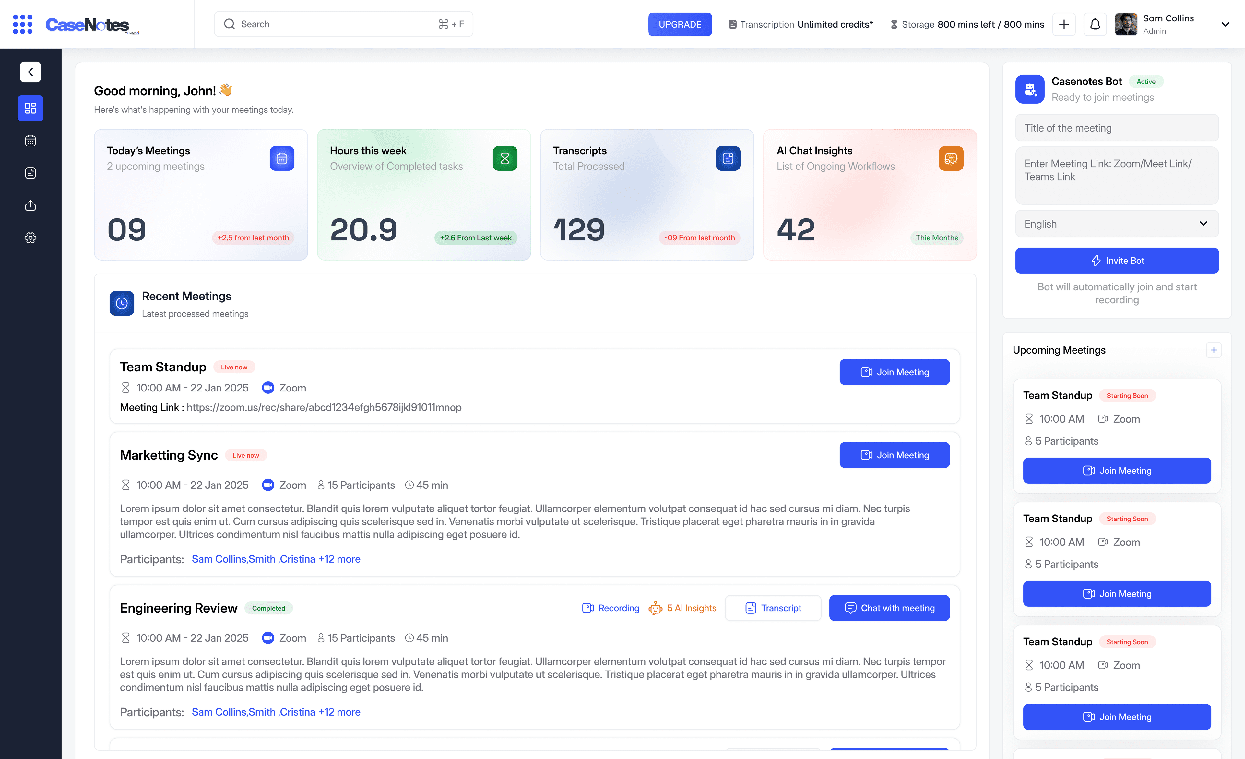Viewport: 1245px width, 759px height.
Task: Click the notification bell icon
Action: click(x=1095, y=24)
